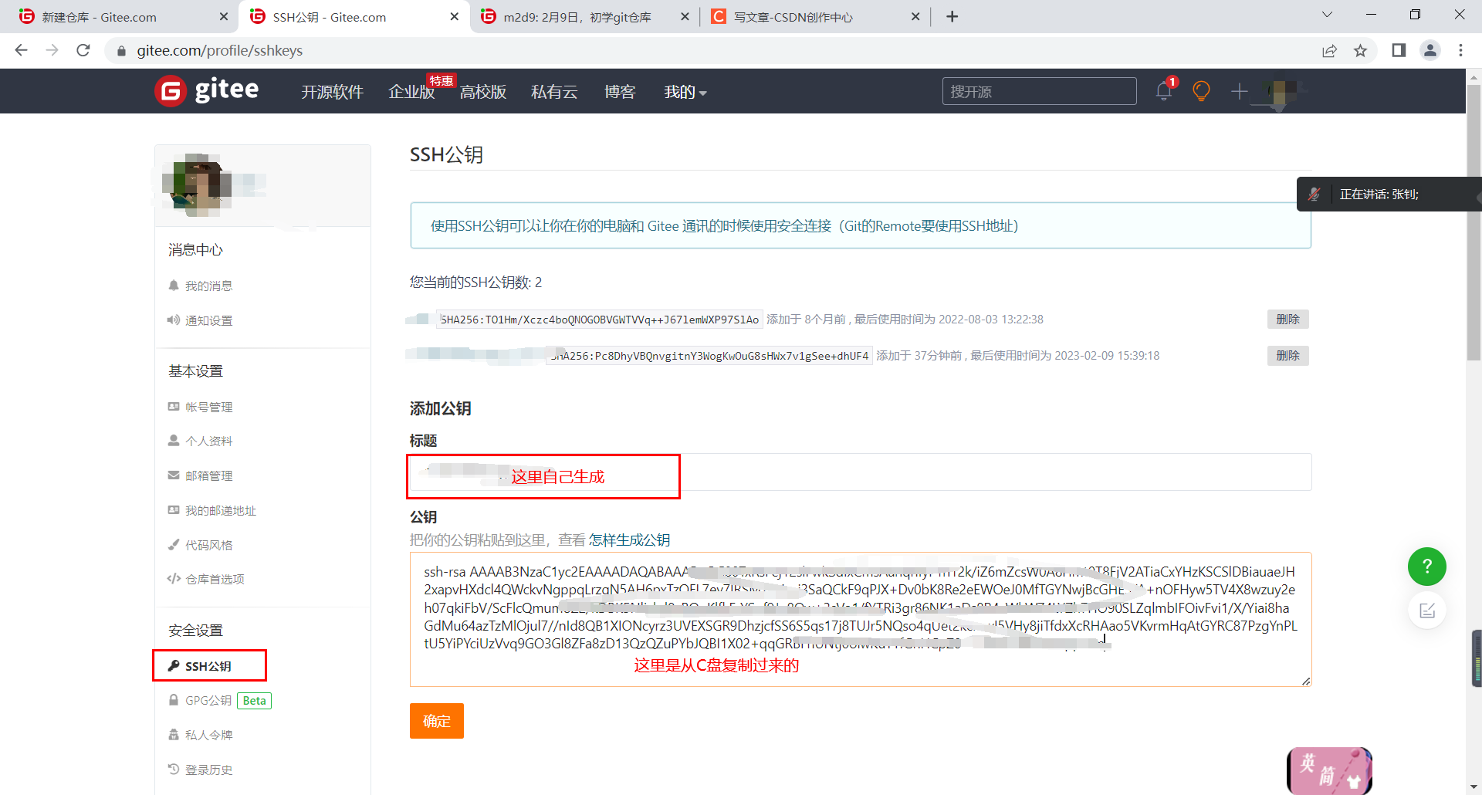The image size is (1482, 795).
Task: Open the notifications bell icon
Action: click(1164, 90)
